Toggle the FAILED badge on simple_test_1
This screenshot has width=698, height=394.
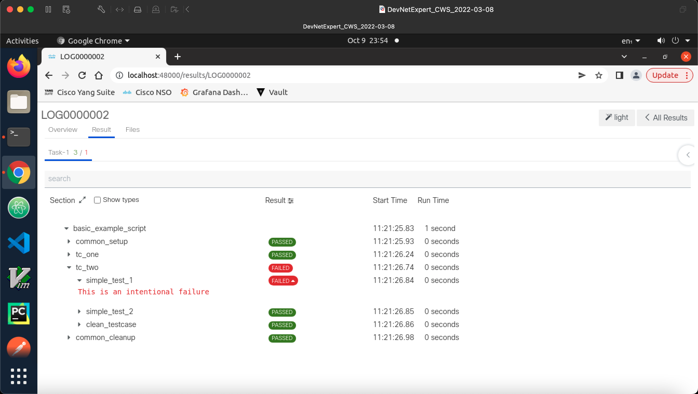click(283, 281)
